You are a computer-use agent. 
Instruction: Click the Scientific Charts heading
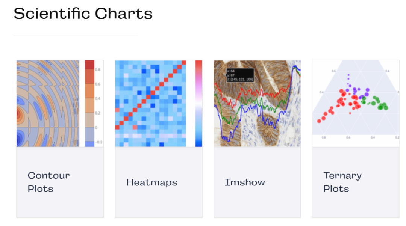coord(83,14)
